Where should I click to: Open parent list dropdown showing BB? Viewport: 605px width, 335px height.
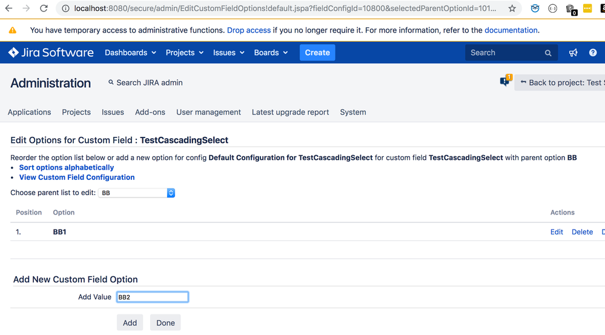click(x=137, y=193)
